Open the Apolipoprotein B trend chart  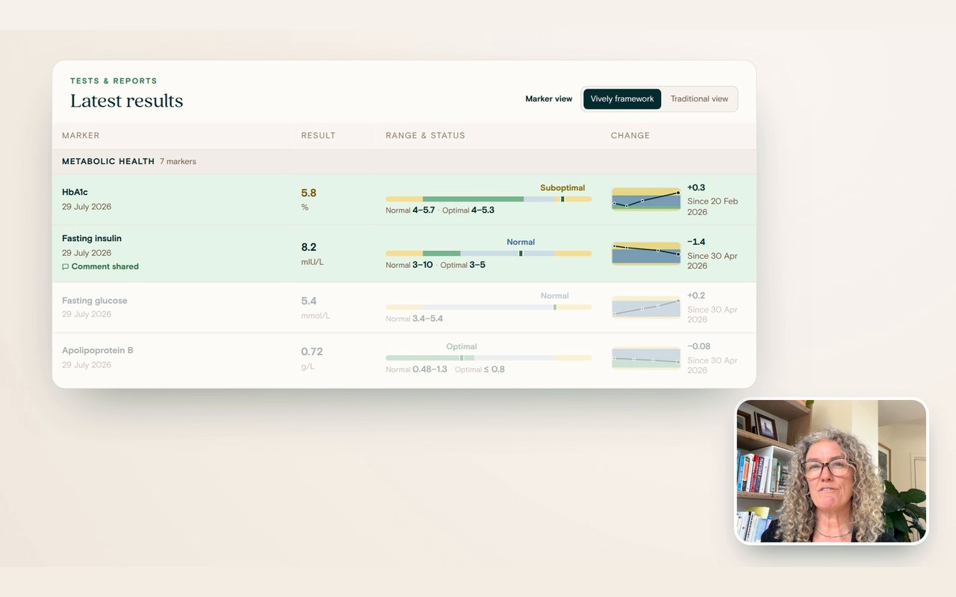point(646,358)
